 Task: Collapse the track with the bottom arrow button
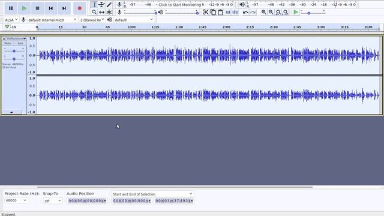click(11, 112)
